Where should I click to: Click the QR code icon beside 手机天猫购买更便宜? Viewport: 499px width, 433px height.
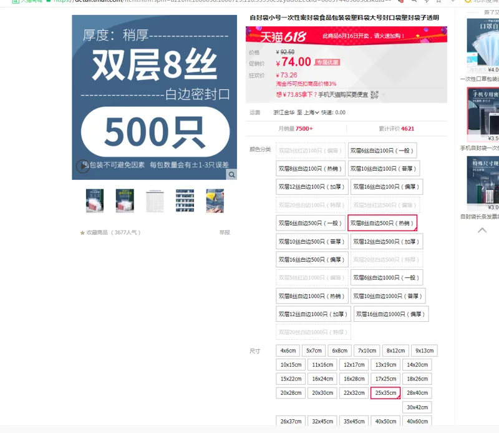[375, 94]
